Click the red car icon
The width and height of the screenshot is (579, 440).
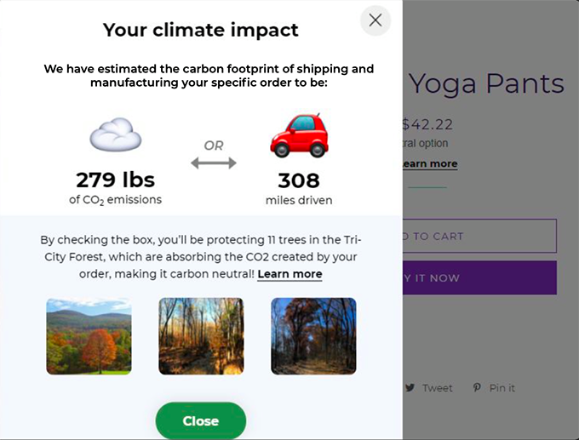coord(299,135)
